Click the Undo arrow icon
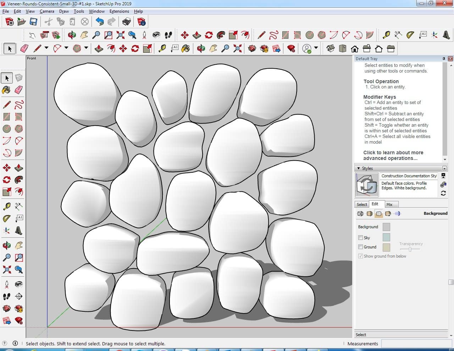The image size is (454, 351). [x=100, y=22]
